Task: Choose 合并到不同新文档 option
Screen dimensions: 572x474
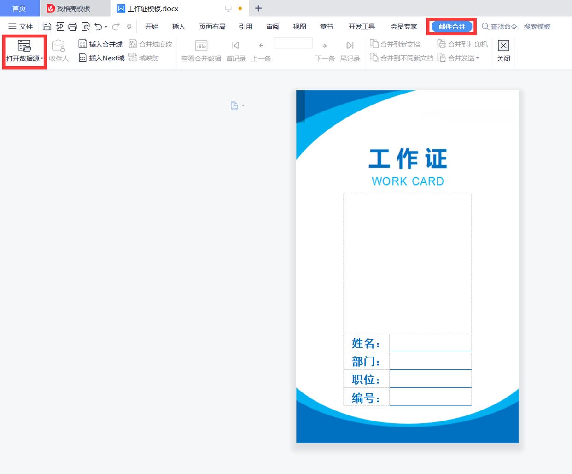Action: click(402, 58)
